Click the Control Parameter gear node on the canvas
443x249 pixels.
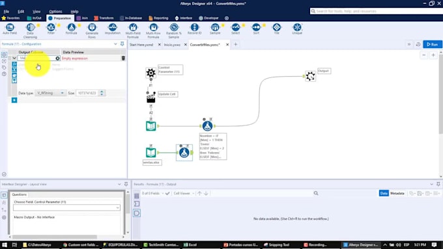pyautogui.click(x=150, y=73)
